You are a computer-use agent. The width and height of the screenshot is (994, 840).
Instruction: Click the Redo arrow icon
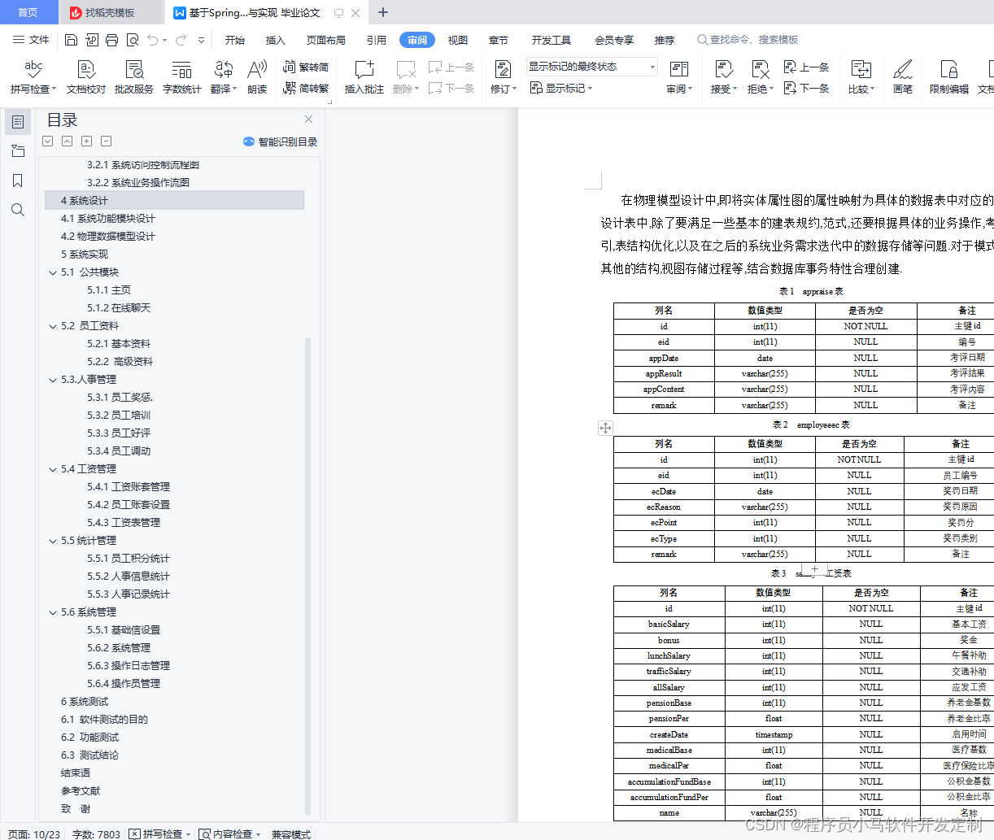181,40
